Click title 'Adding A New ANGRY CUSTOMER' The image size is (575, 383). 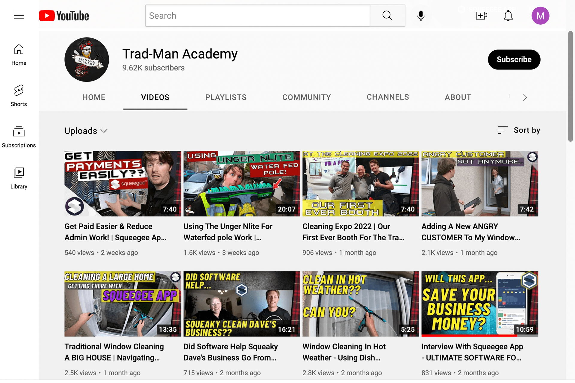coord(471,232)
